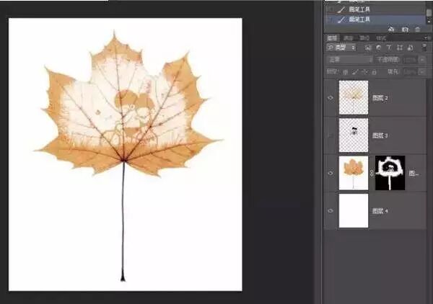Select layer named 图层 2
The image size is (433, 304).
point(380,97)
